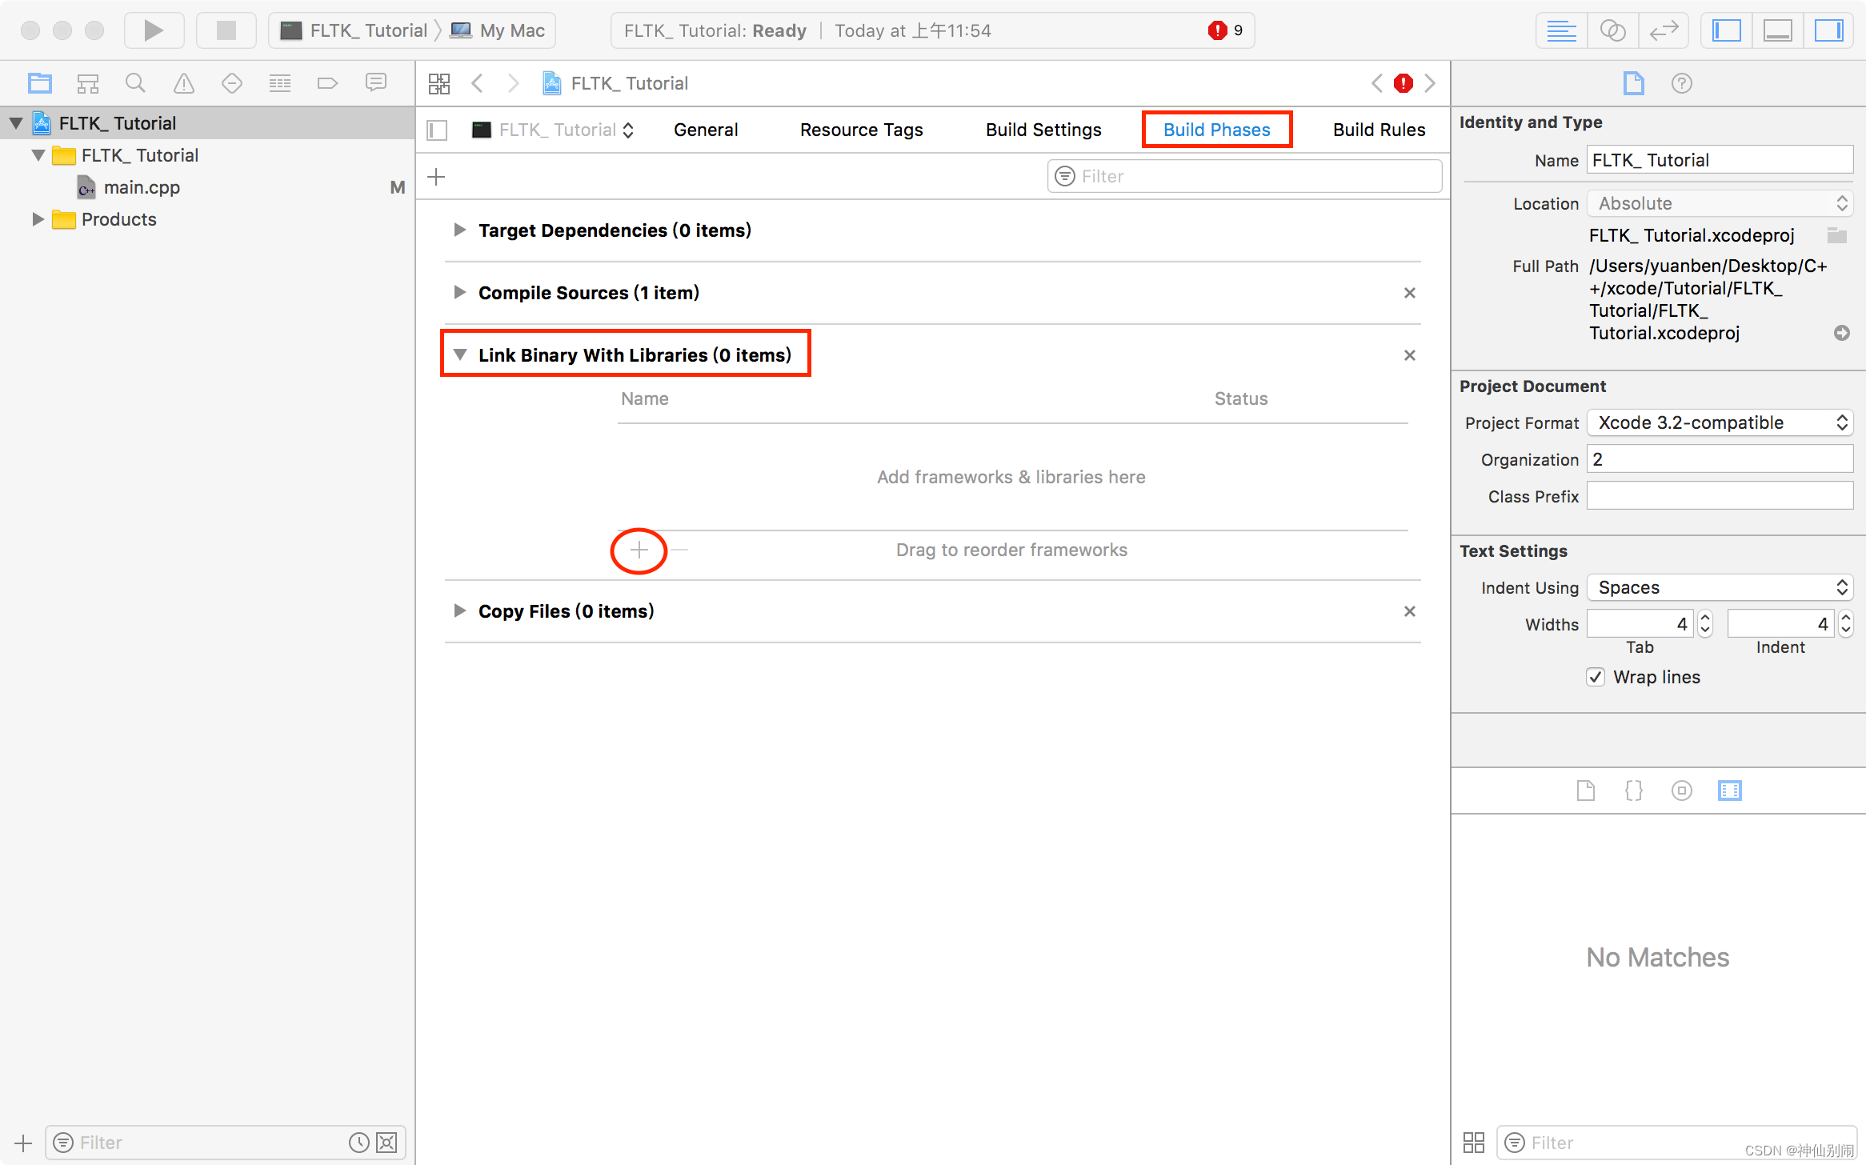Click the Class Prefix field
Viewport: 1866px width, 1165px height.
(1720, 496)
